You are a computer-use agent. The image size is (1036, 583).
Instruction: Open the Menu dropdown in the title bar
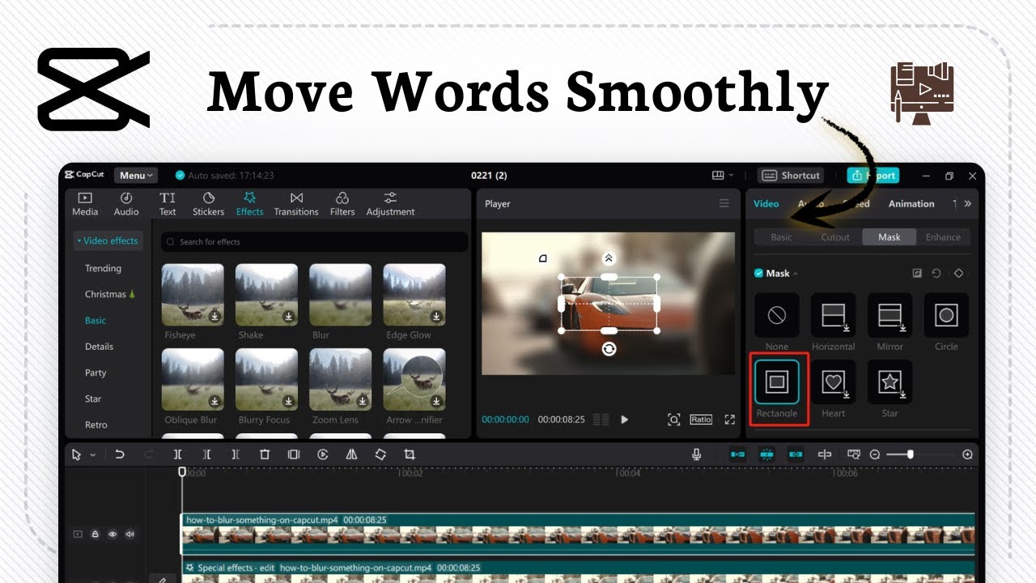tap(135, 175)
